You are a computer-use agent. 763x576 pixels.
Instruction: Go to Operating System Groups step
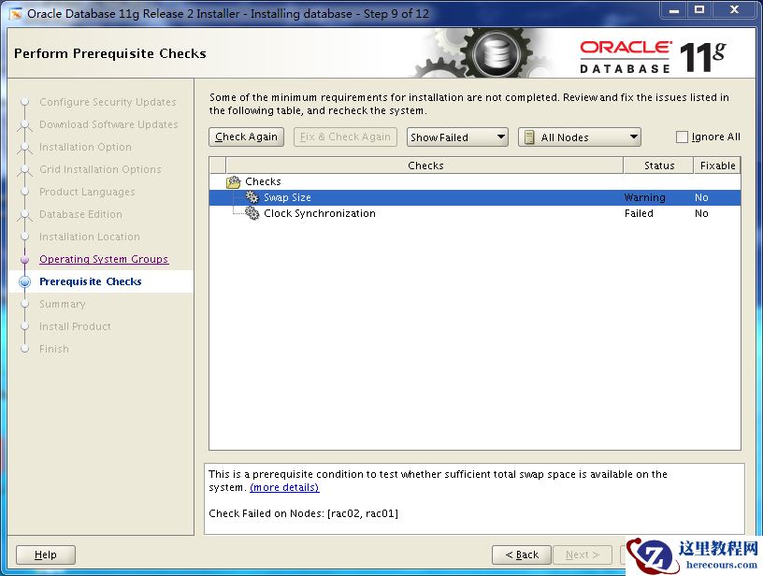[x=104, y=259]
